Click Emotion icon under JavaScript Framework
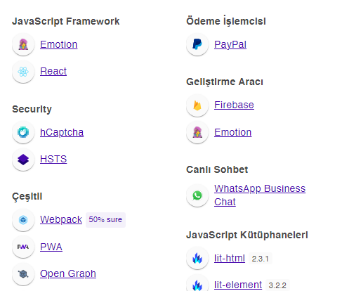This screenshot has width=342, height=291. tap(23, 44)
